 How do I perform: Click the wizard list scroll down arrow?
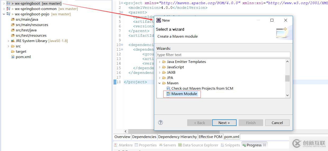click(287, 95)
